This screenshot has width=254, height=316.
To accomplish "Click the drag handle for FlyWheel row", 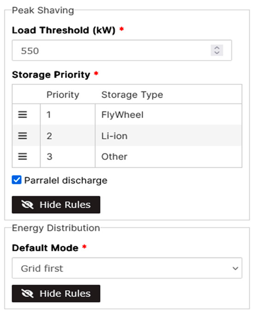I will (x=23, y=115).
